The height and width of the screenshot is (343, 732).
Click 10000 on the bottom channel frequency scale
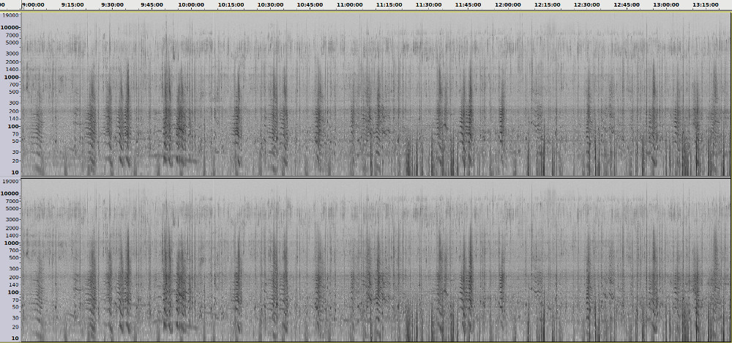(x=10, y=193)
